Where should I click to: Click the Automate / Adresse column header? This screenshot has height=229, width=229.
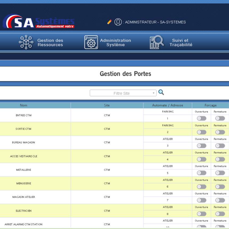pyautogui.click(x=168, y=105)
